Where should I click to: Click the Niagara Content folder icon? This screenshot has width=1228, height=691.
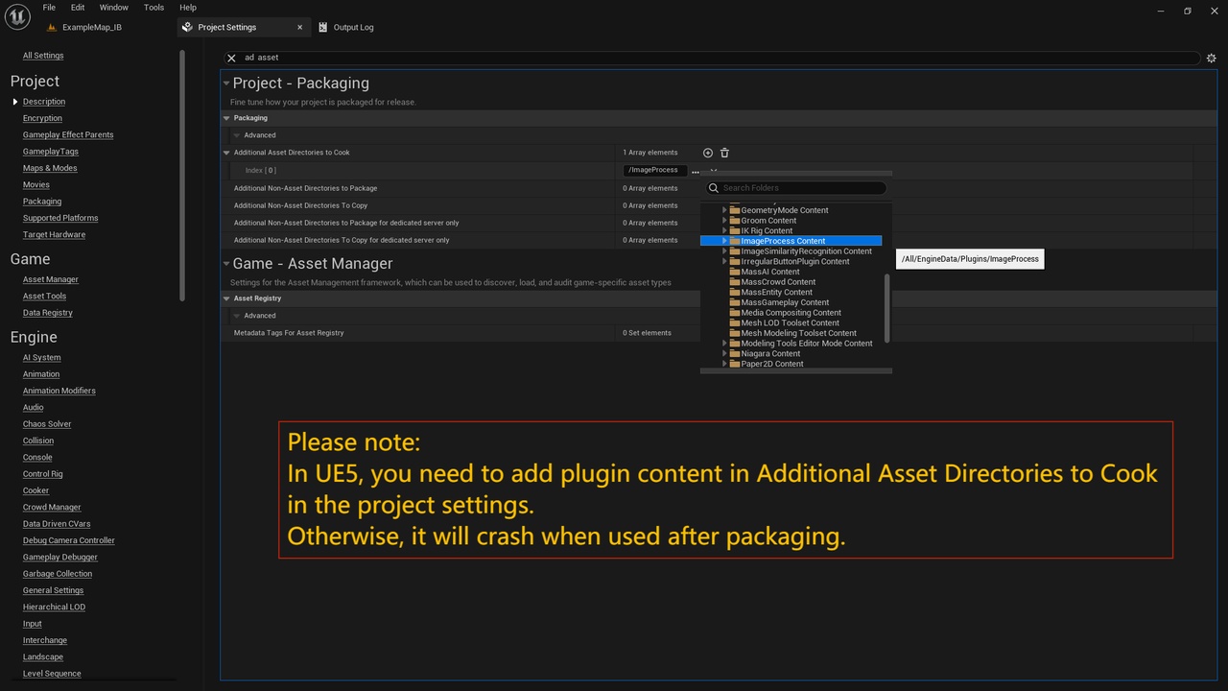coord(735,354)
